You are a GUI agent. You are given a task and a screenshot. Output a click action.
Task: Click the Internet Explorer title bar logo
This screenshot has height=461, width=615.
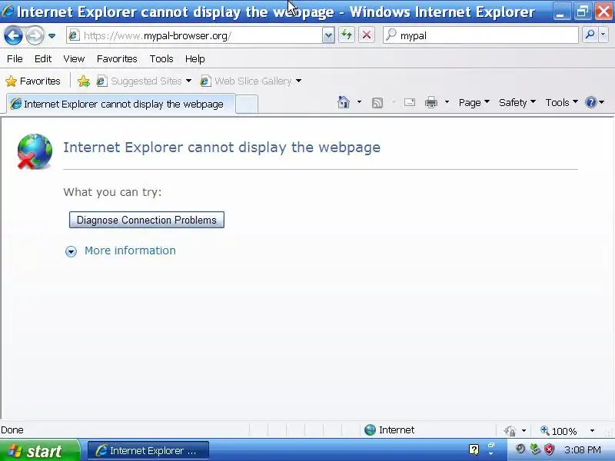click(8, 12)
